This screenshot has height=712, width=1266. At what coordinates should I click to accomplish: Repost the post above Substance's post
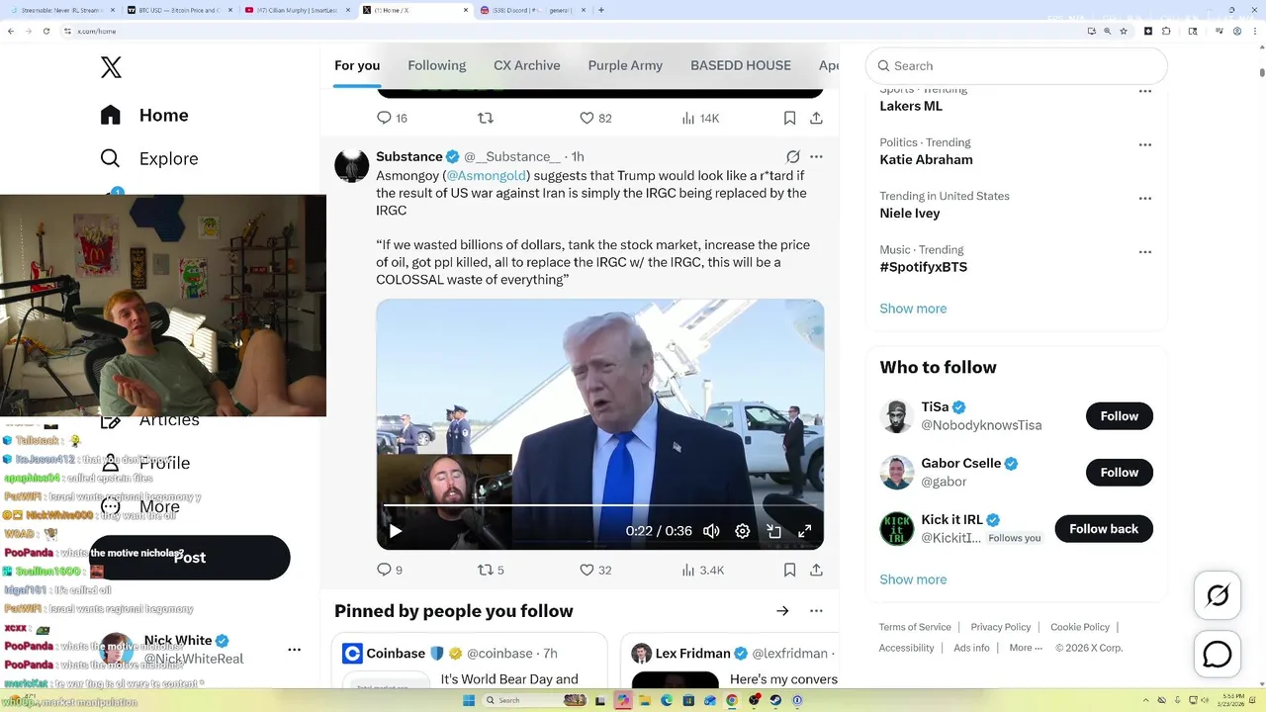tap(486, 118)
